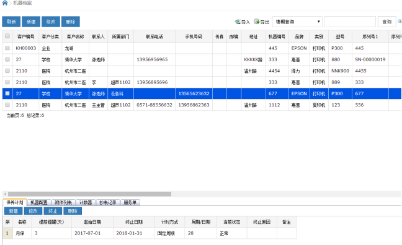Click the mobile number 13565623632 cell
Screen dimensions: 402x245
point(194,93)
